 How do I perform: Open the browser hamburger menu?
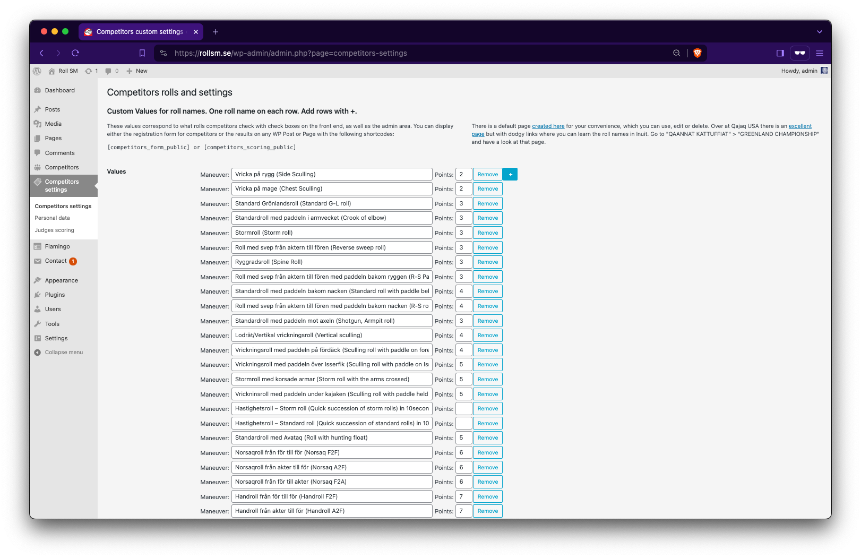coord(820,53)
